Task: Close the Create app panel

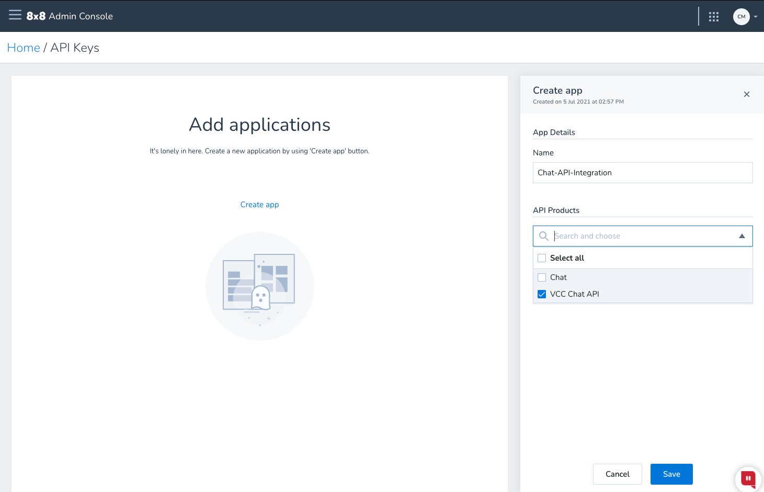Action: 746,94
